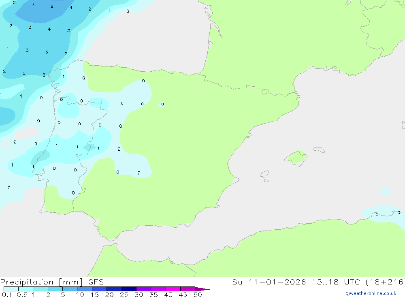The height and width of the screenshot is (297, 405).
Task: Click the "0.1" legend scale label
Action: point(7,295)
